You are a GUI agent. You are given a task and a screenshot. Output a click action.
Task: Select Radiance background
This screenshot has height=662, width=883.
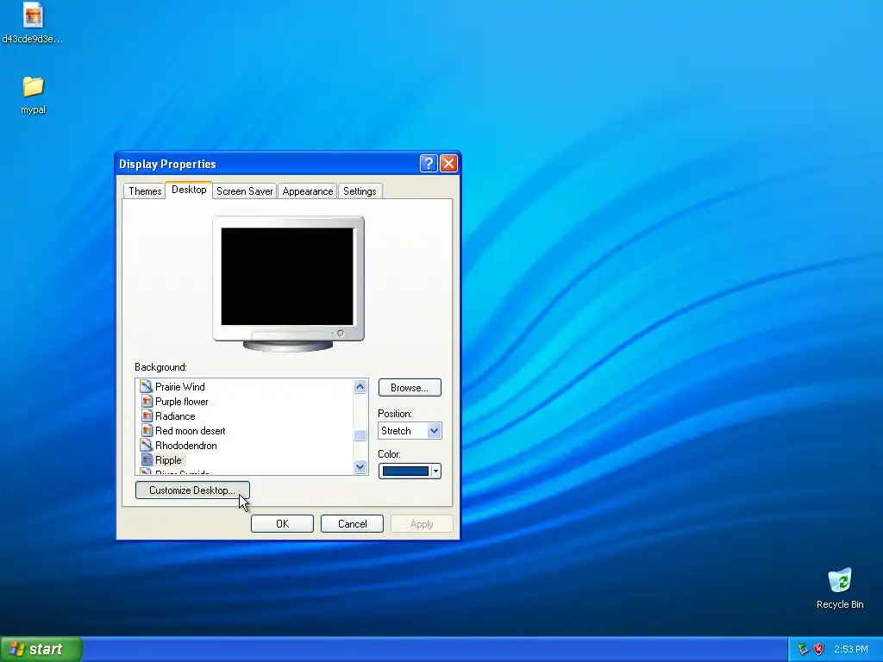tap(175, 415)
